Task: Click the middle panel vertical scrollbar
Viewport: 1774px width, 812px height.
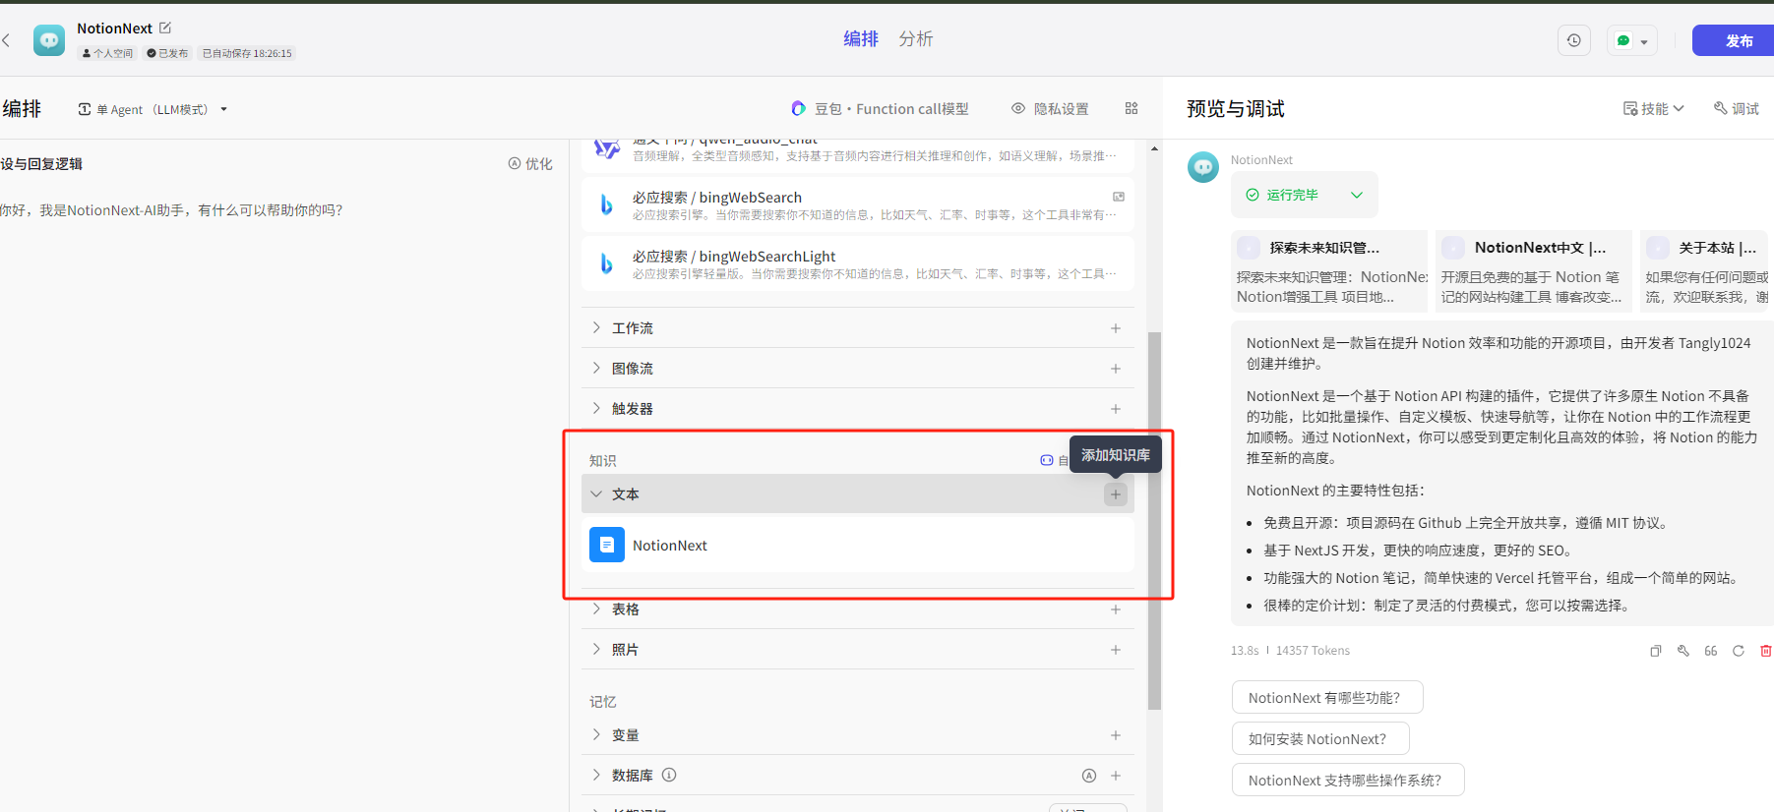Action: pos(1154,521)
